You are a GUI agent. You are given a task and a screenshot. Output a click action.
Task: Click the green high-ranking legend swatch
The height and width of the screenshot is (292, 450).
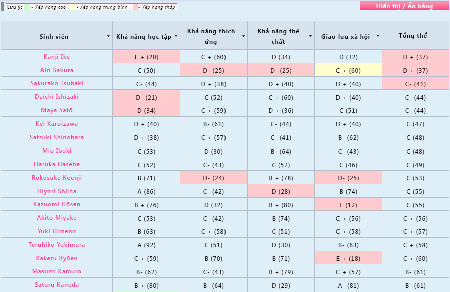(x=27, y=7)
